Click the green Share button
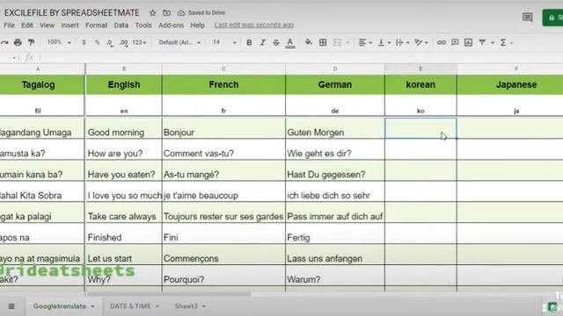Image resolution: width=563 pixels, height=316 pixels. tap(553, 18)
